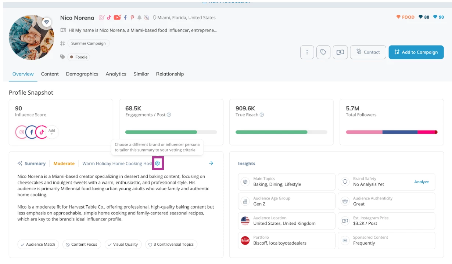Image resolution: width=452 pixels, height=264 pixels.
Task: Click the 3 Controversial Topics chip
Action: pyautogui.click(x=171, y=244)
